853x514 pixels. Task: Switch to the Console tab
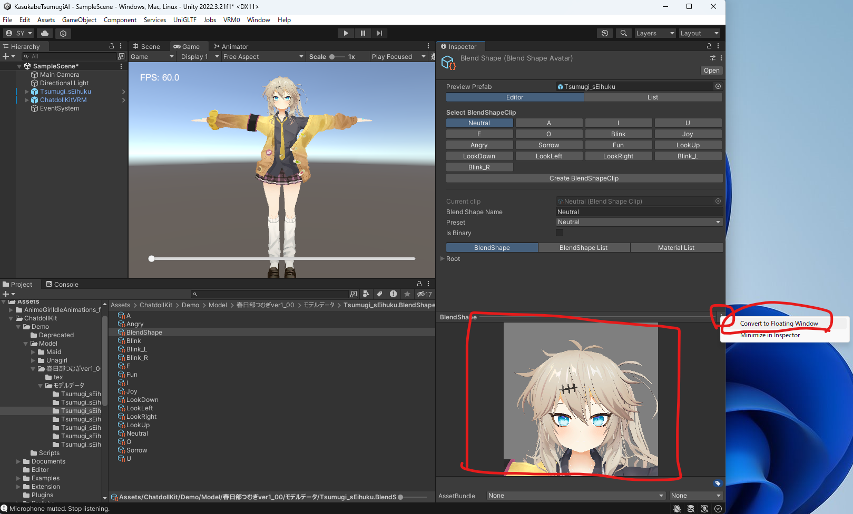pos(62,284)
